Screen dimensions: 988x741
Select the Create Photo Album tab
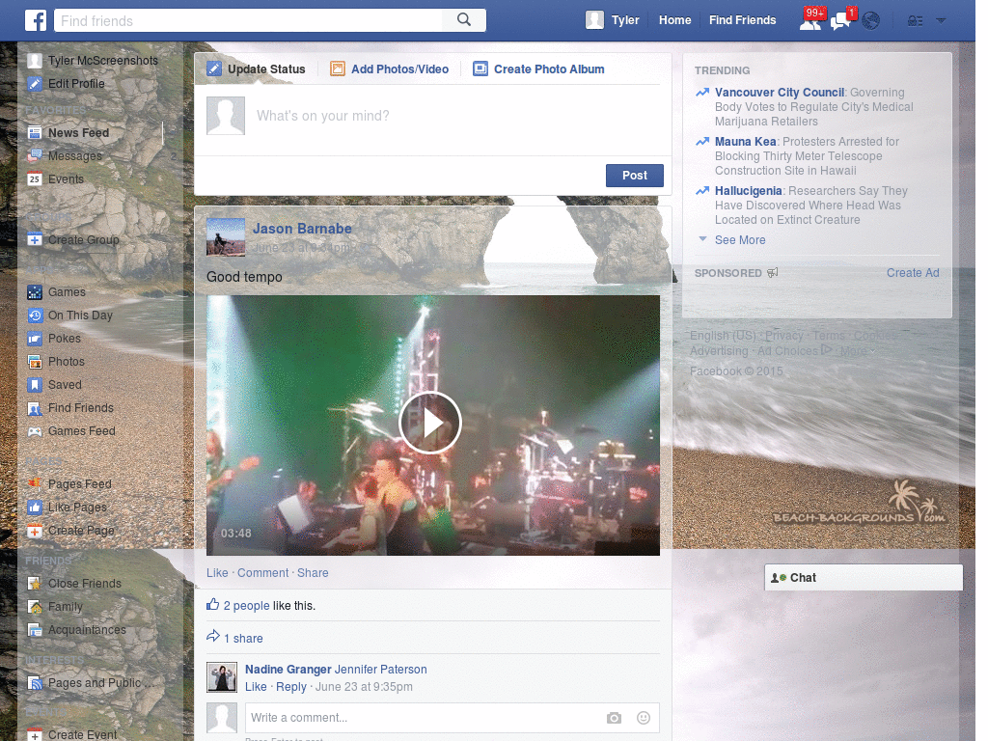(x=538, y=69)
